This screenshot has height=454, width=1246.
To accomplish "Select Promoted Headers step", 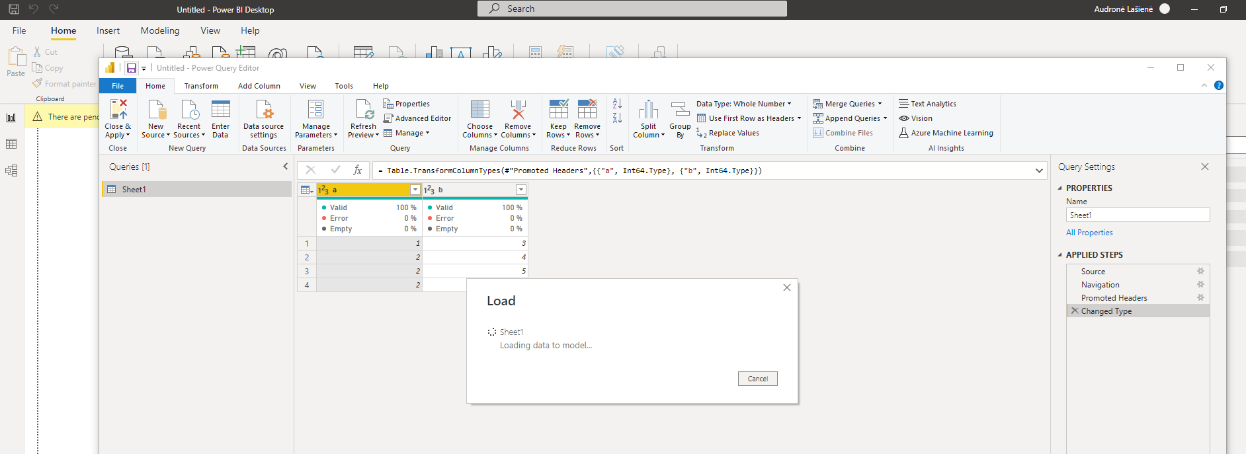I will click(x=1114, y=298).
